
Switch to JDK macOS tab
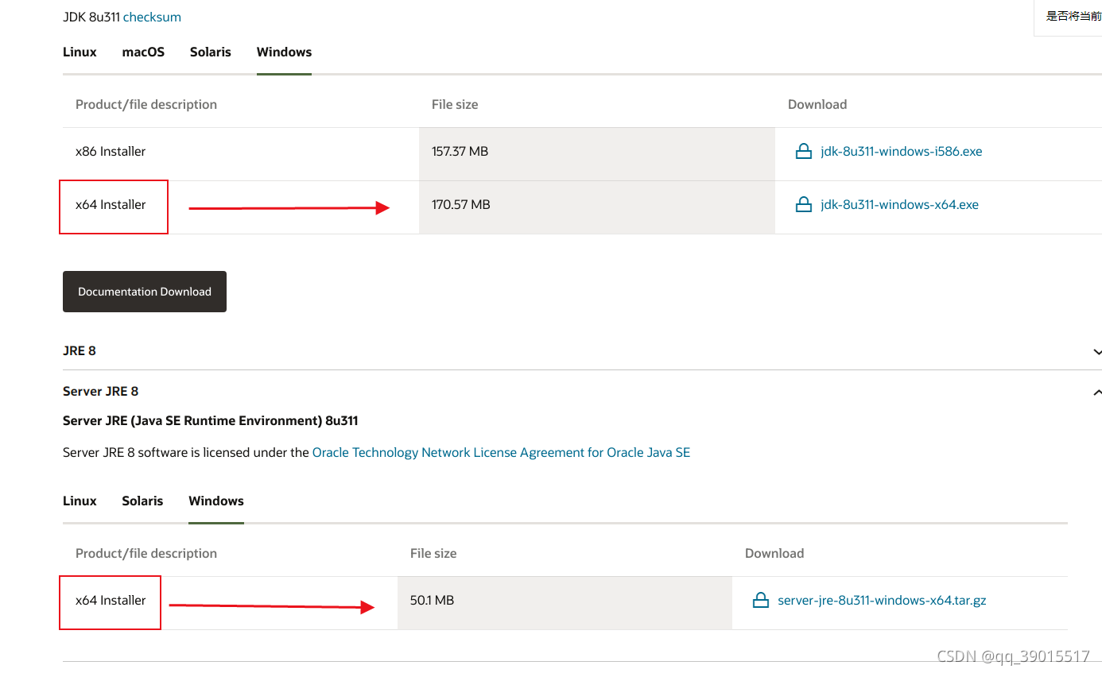coord(143,52)
